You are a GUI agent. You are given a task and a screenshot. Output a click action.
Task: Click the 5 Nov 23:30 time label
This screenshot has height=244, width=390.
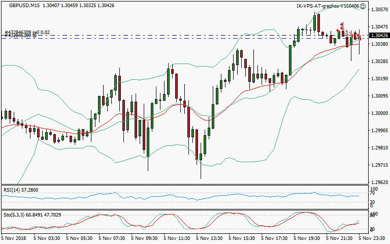pos(372,238)
